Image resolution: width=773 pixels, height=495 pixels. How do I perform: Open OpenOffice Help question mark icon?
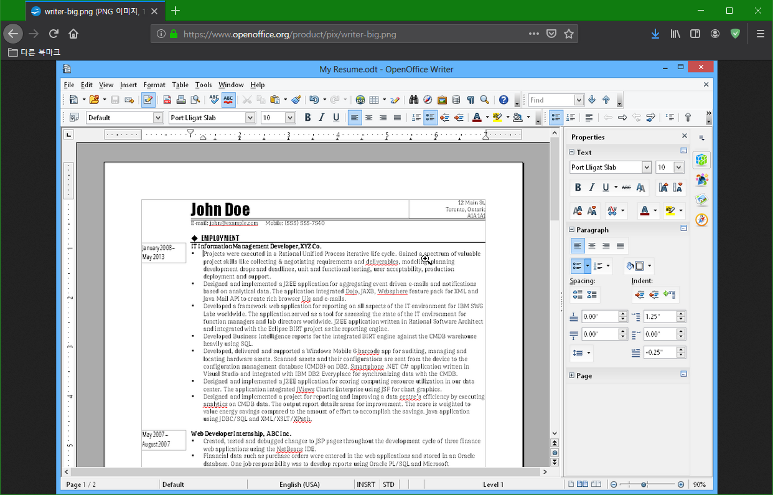coord(504,100)
